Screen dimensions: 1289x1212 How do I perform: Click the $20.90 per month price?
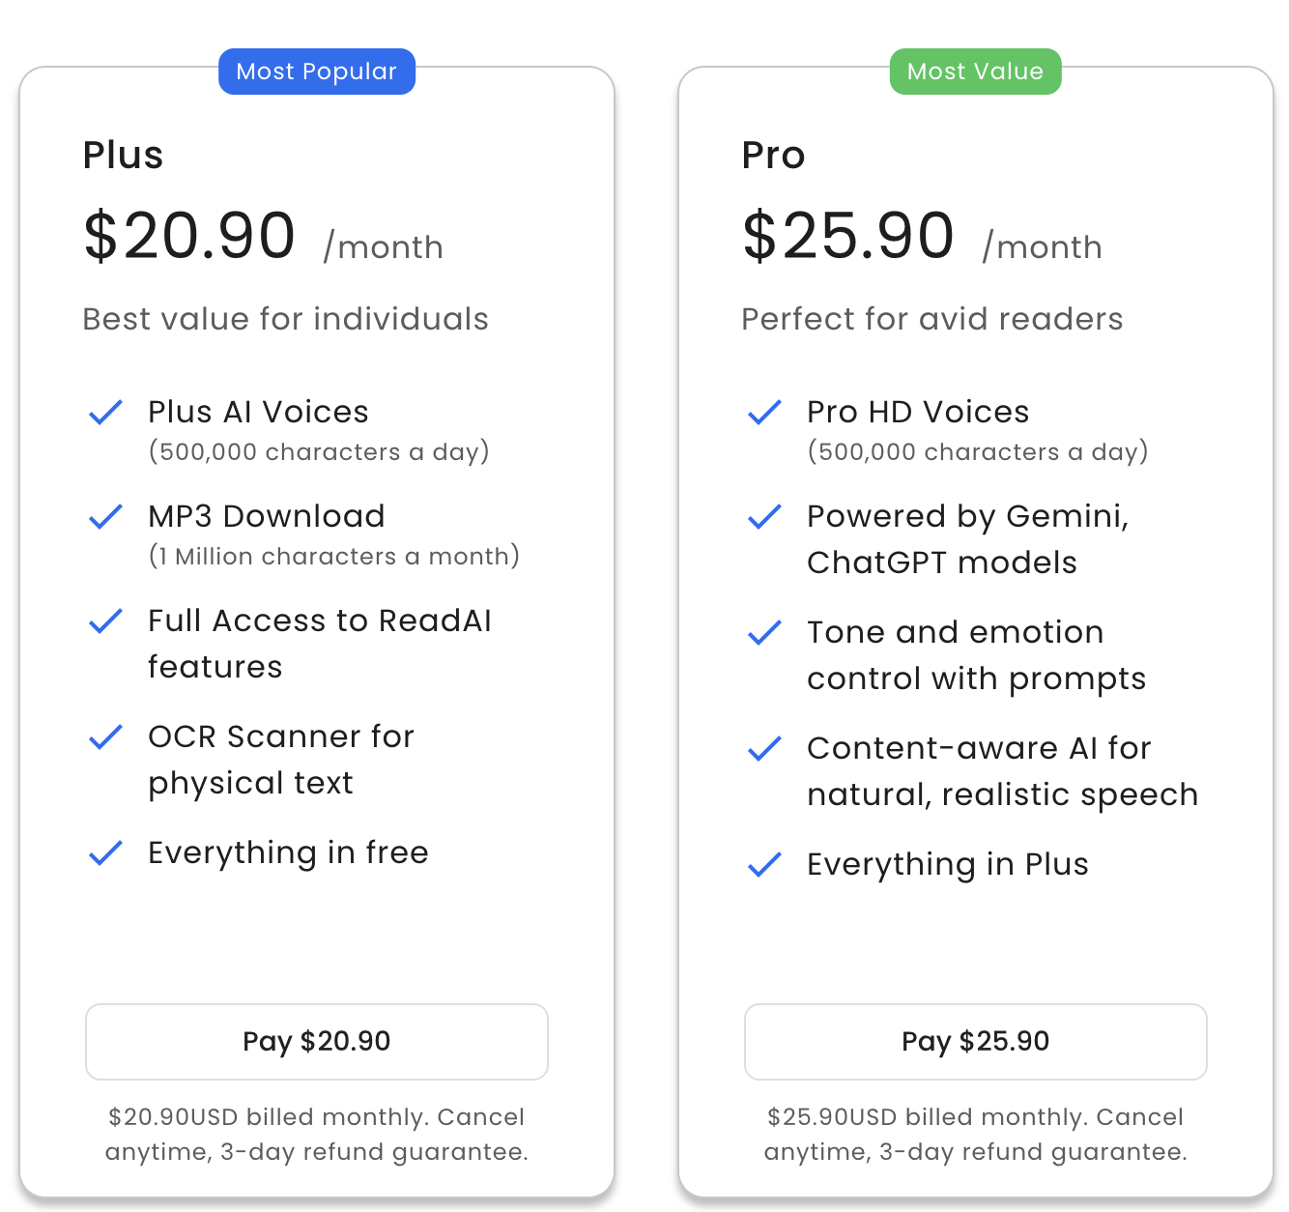tap(189, 236)
